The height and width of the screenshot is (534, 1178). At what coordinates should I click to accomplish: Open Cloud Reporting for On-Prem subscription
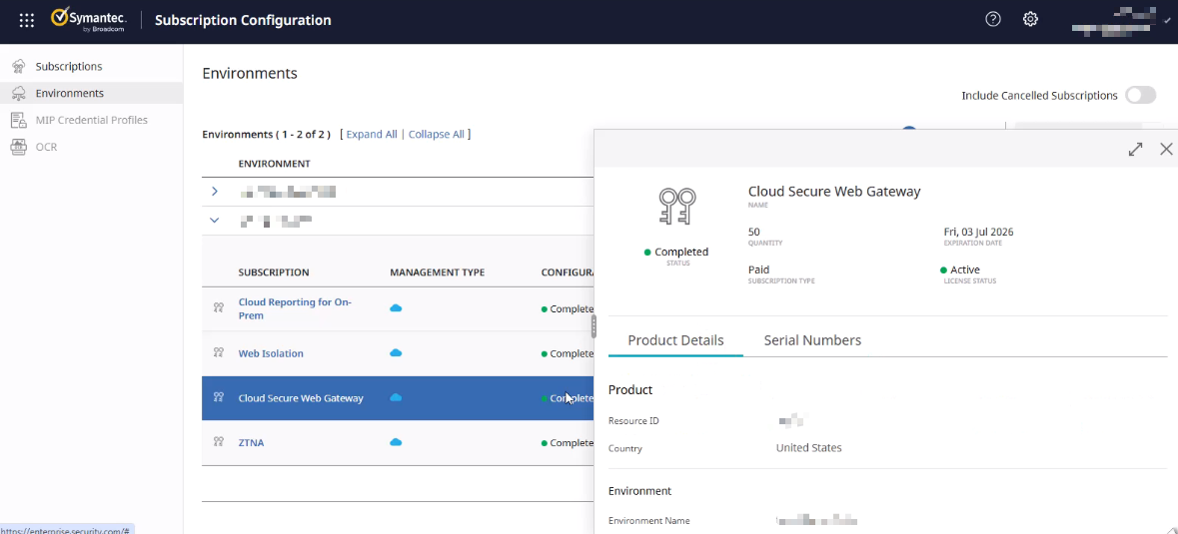click(295, 309)
